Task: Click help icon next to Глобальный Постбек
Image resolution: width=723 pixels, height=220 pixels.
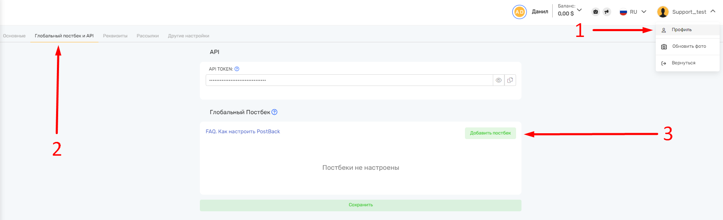Action: [x=274, y=112]
